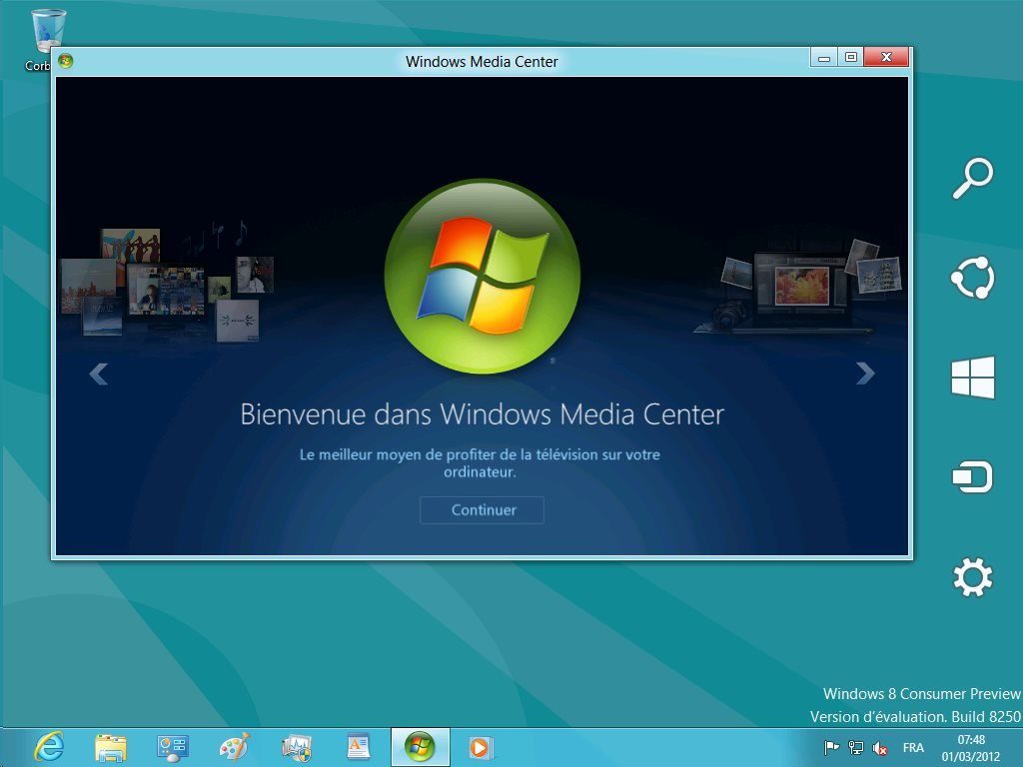This screenshot has height=767, width=1023.
Task: Go to previous slide with left arrow
Action: click(x=99, y=374)
